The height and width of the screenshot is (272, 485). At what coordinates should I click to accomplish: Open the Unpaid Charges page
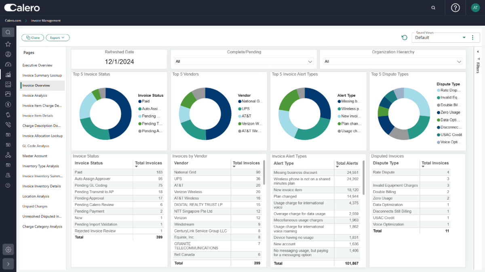[x=35, y=206]
